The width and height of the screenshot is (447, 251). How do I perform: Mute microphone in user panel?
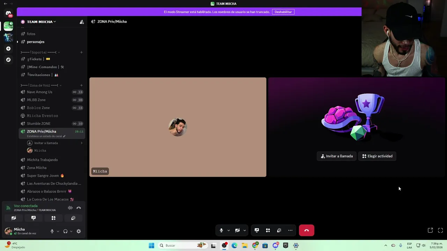[x=52, y=231]
